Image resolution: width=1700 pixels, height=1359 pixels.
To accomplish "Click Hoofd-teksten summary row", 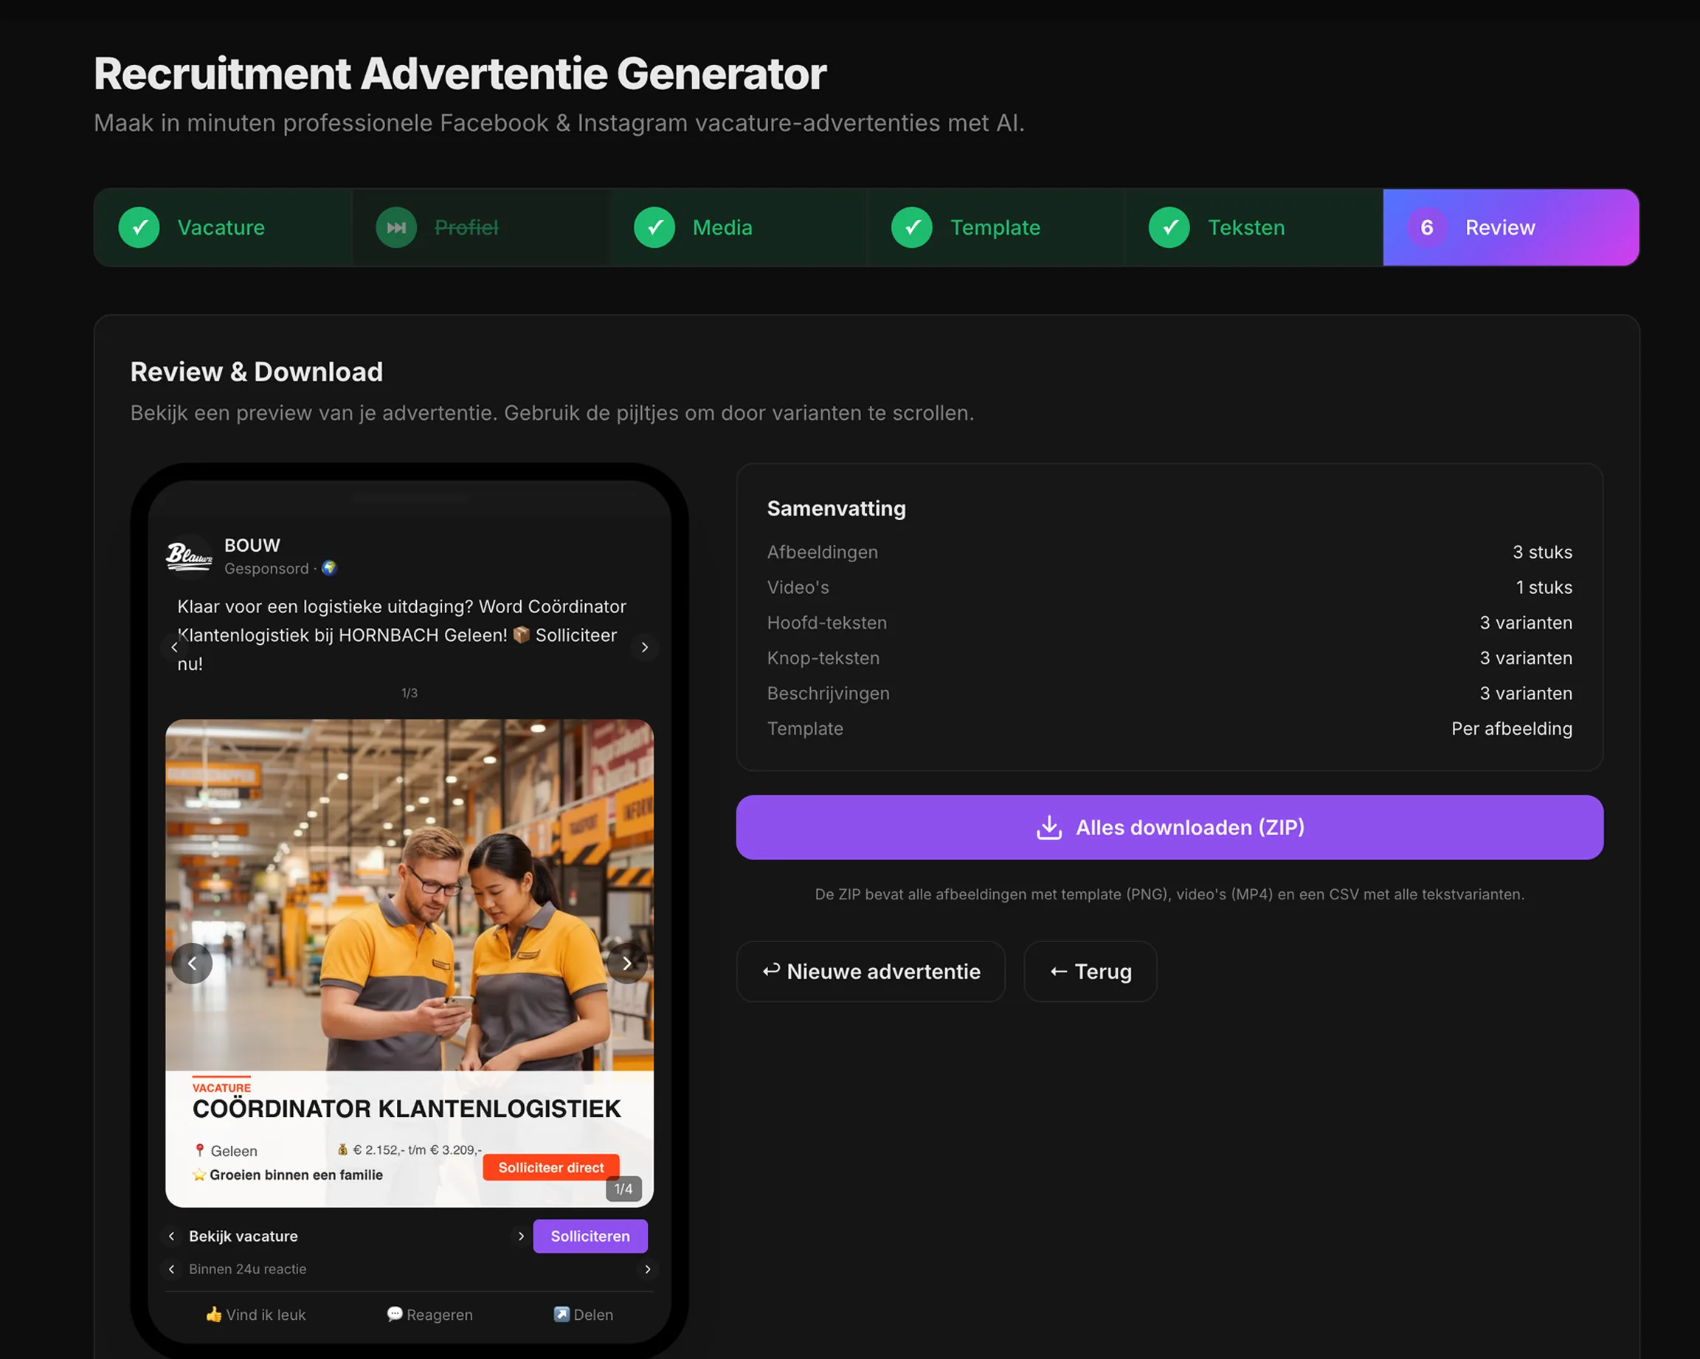I will [x=1169, y=623].
